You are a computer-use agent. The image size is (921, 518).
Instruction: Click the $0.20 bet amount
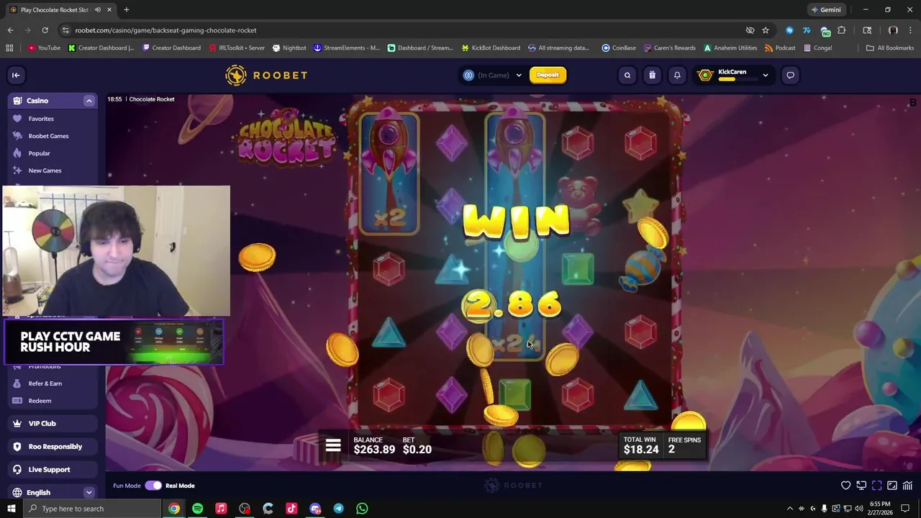pos(417,450)
